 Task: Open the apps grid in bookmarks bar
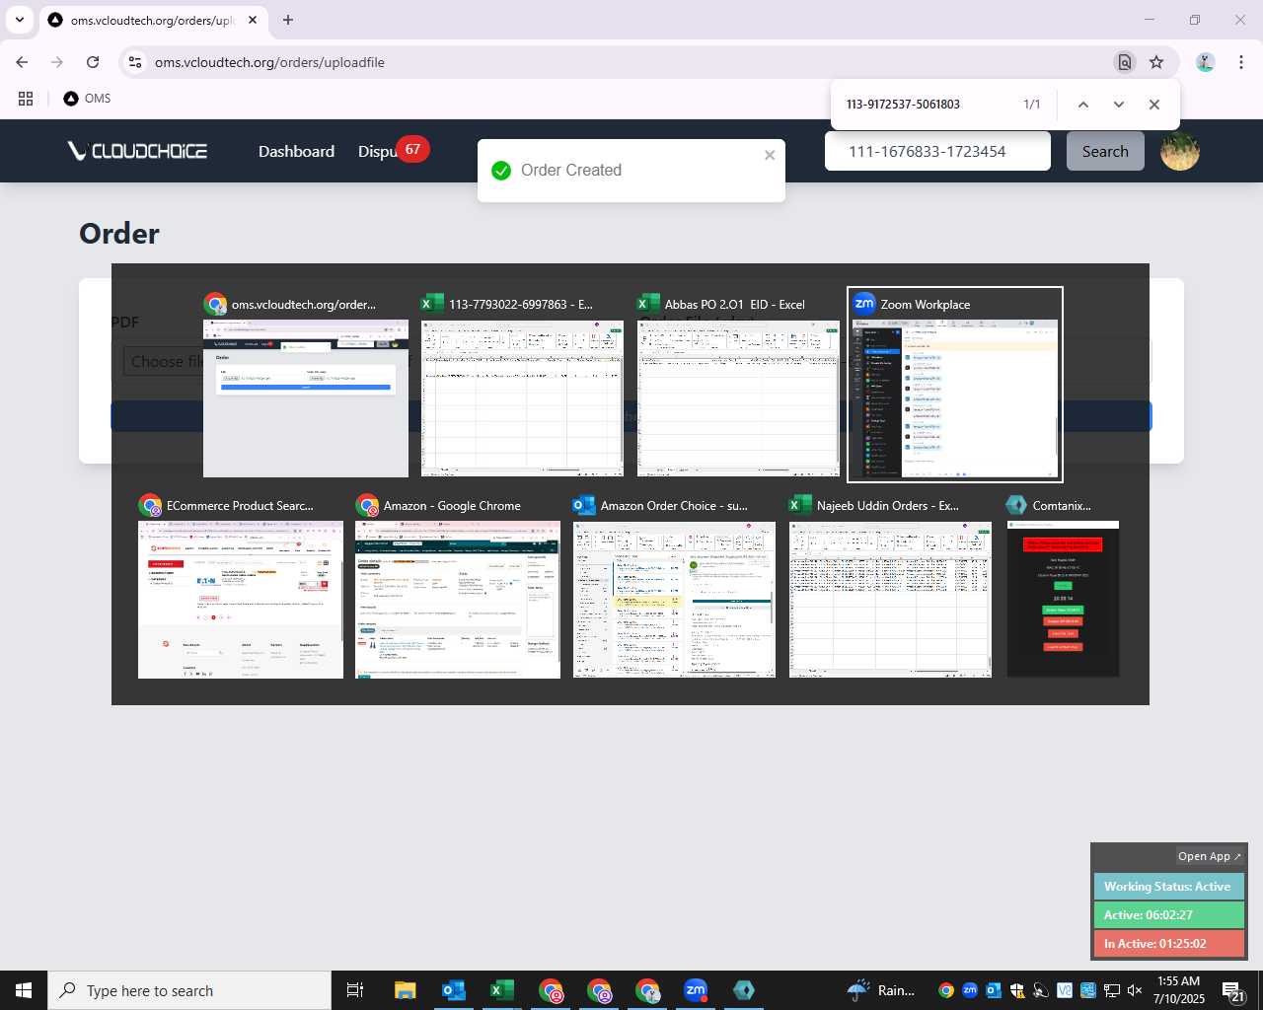pyautogui.click(x=26, y=99)
